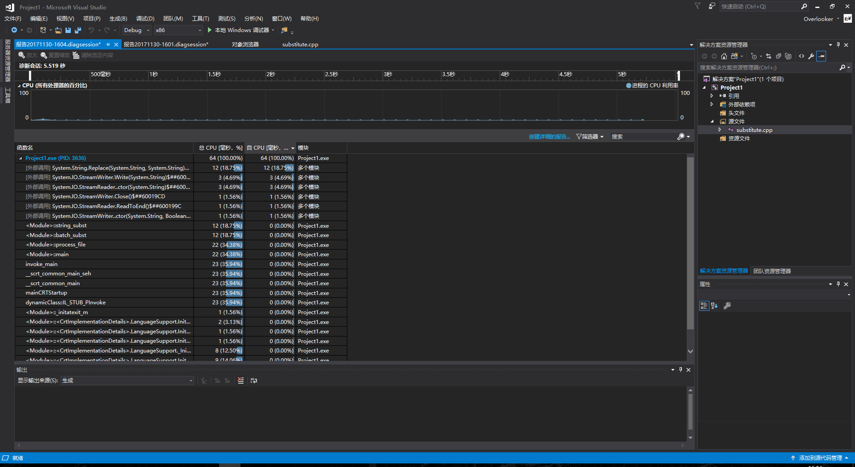Screen dimensions: 855x467
Task: Close the 报告20171130-1604.diagsession tab
Action: click(116, 45)
